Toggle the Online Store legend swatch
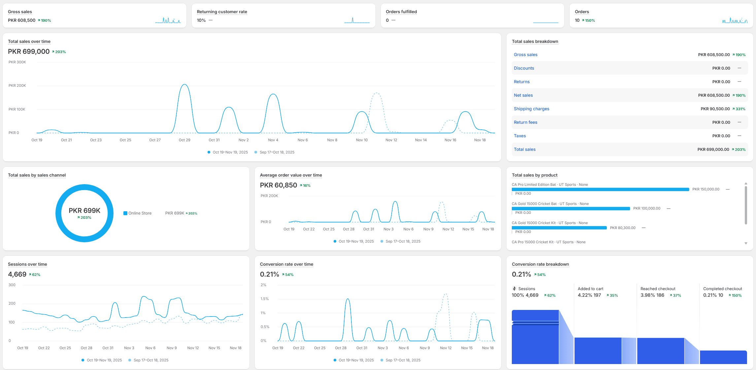 click(x=125, y=213)
